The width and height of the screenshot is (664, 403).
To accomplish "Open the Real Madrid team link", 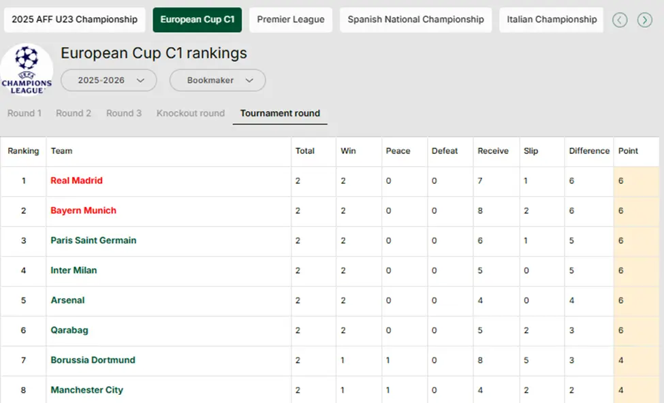I will [x=76, y=180].
